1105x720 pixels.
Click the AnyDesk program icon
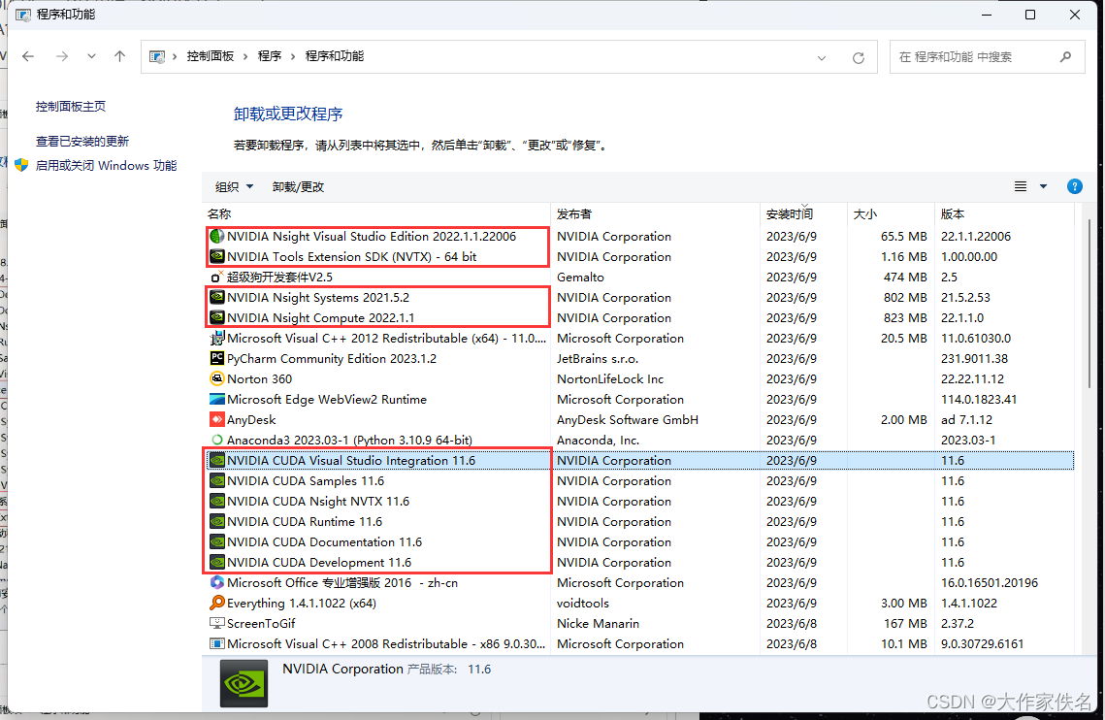(x=218, y=419)
